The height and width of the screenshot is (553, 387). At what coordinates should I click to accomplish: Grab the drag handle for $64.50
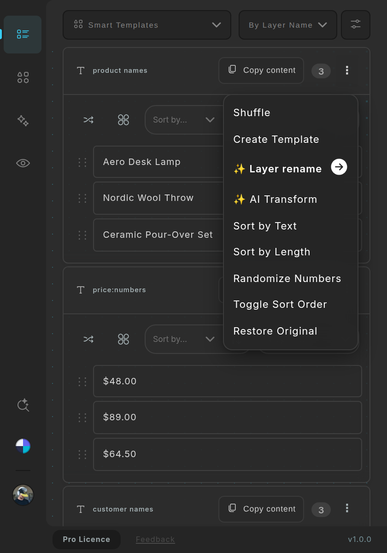tap(82, 454)
